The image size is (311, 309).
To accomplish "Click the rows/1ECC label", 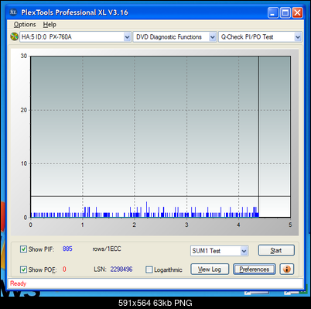I will point(107,249).
